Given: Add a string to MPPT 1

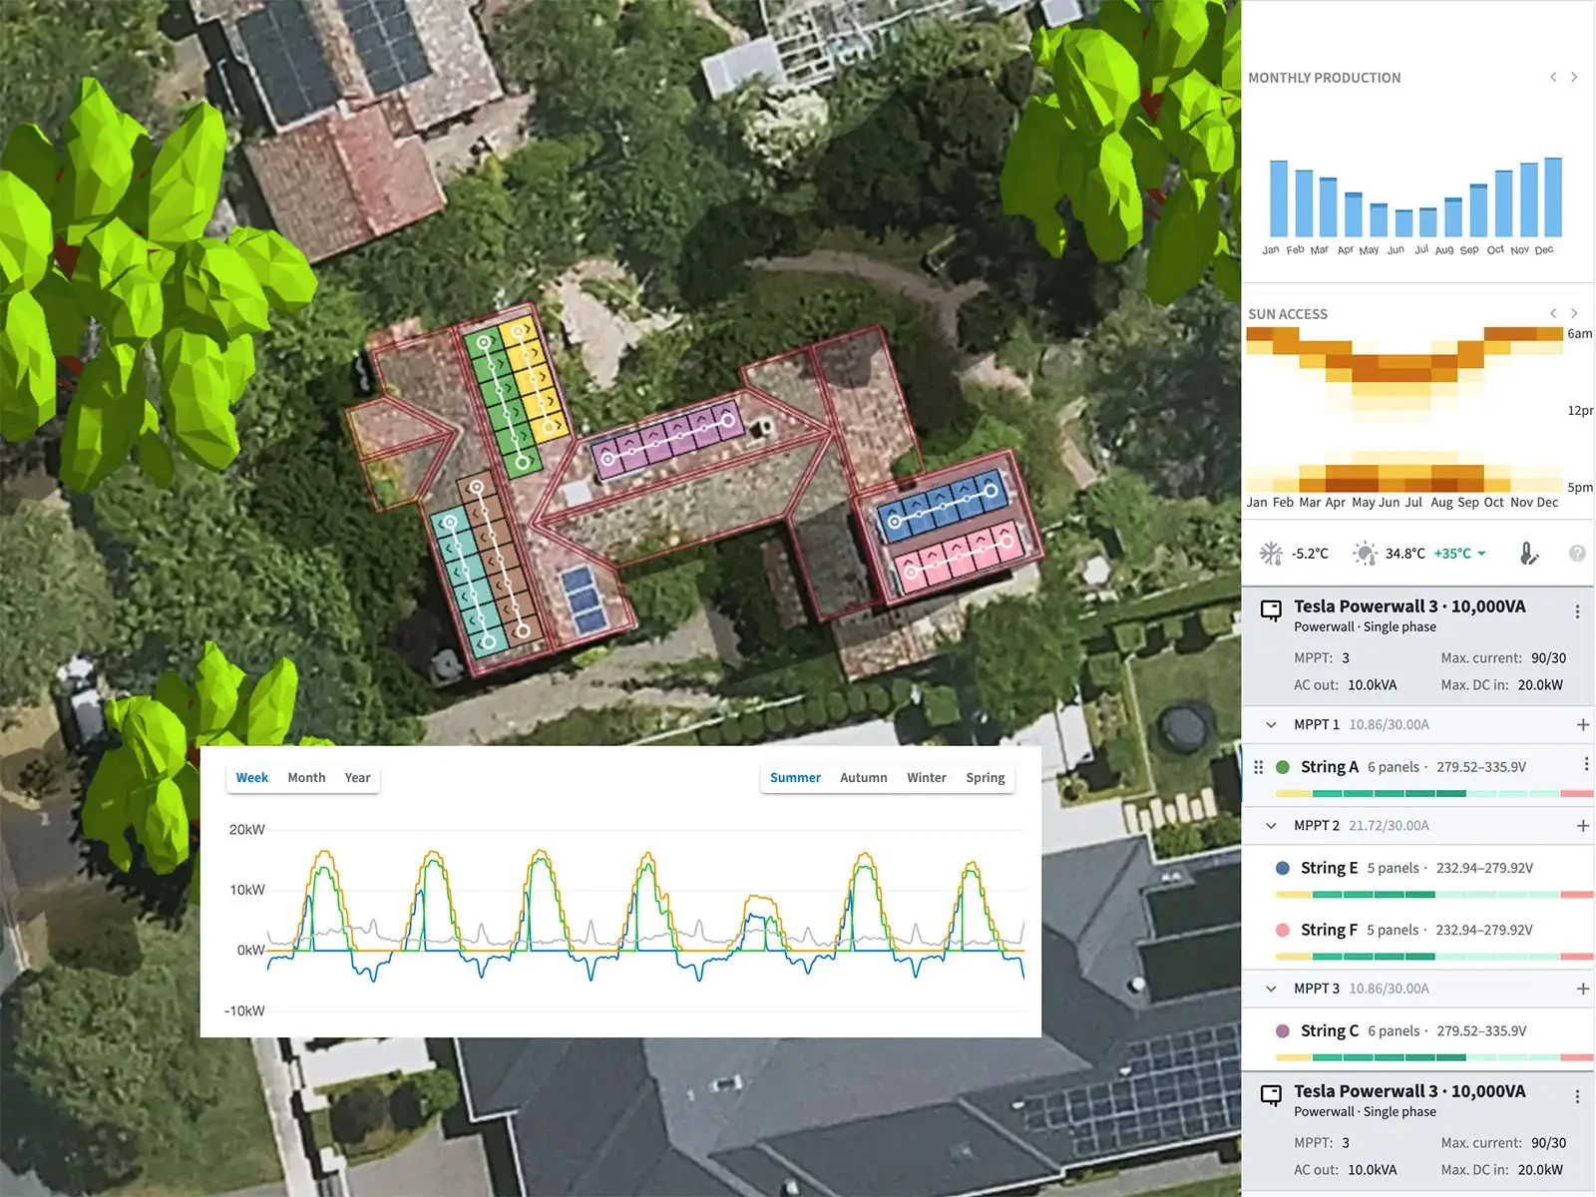Looking at the screenshot, I should (1583, 725).
